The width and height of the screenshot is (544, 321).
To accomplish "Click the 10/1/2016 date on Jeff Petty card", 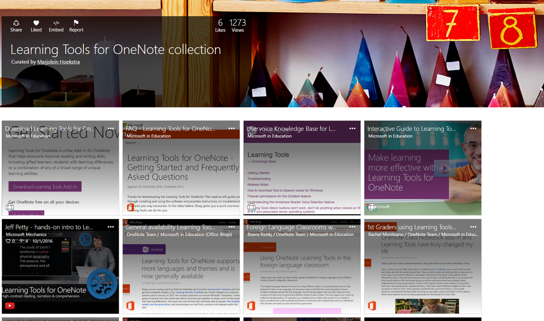I will 43,241.
